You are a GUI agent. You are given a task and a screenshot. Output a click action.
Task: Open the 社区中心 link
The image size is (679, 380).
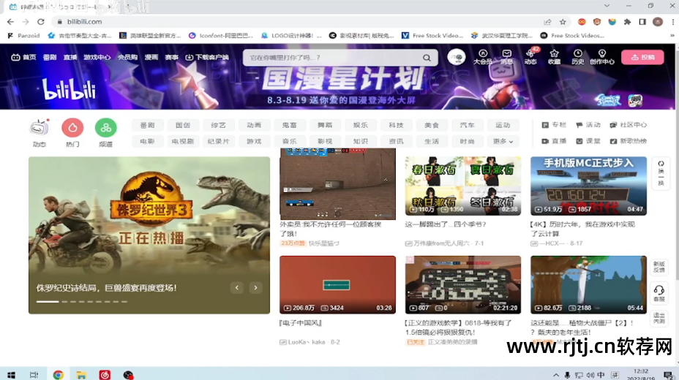629,125
